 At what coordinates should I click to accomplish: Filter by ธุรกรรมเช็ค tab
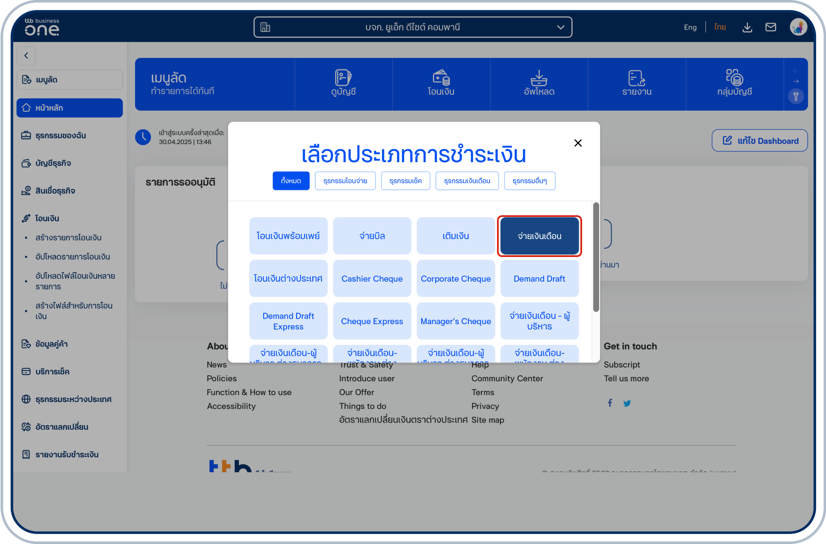tap(405, 181)
